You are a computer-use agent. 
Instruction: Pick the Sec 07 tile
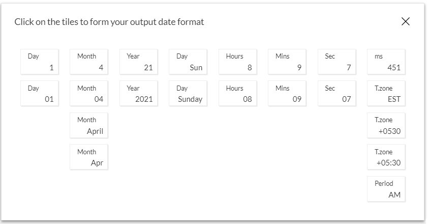click(x=337, y=94)
